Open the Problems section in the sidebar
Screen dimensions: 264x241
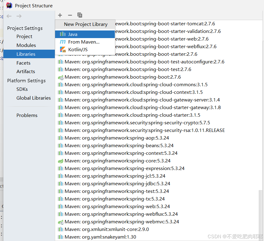click(27, 115)
